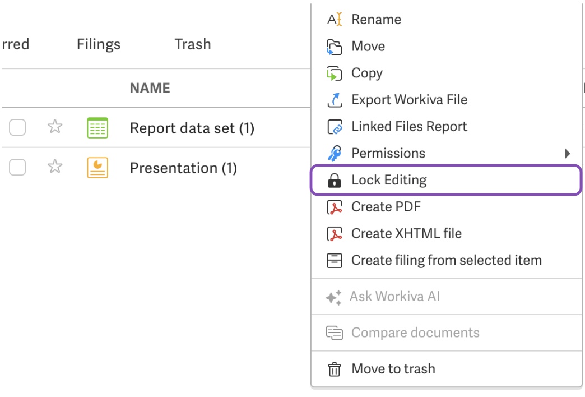
Task: Star the Report data set (1) file
Action: (55, 127)
